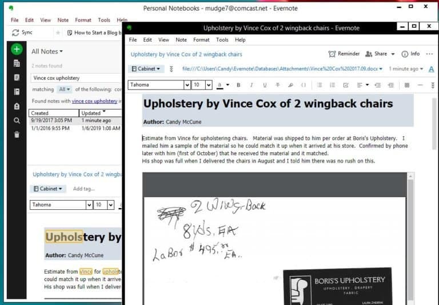This screenshot has width=439, height=305.
Task: Open the font size dropdown in main window
Action: (111, 205)
